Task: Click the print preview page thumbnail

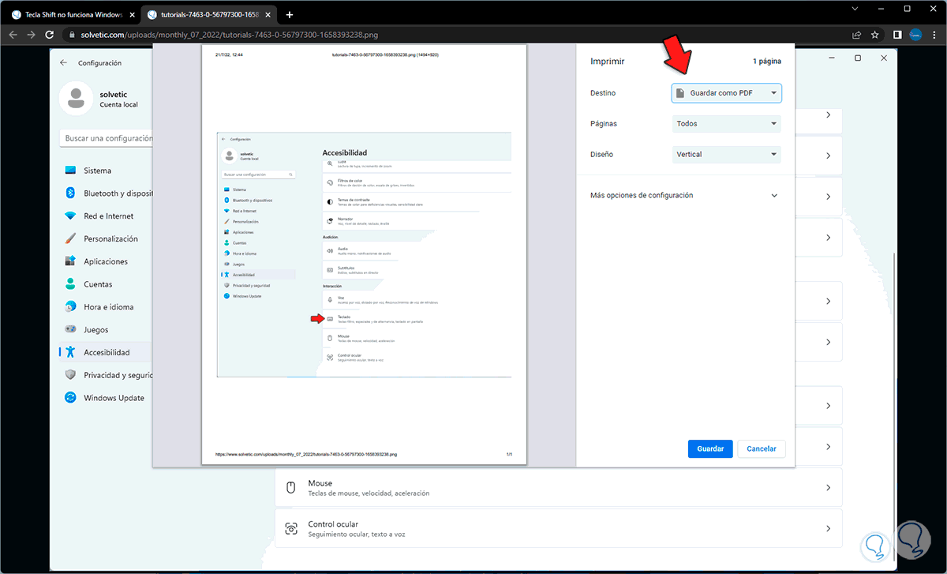Action: tap(365, 254)
